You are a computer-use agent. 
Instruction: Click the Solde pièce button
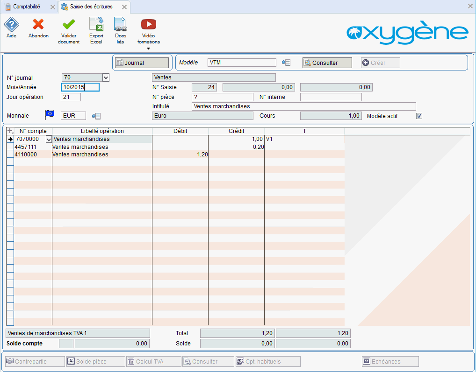click(x=96, y=361)
